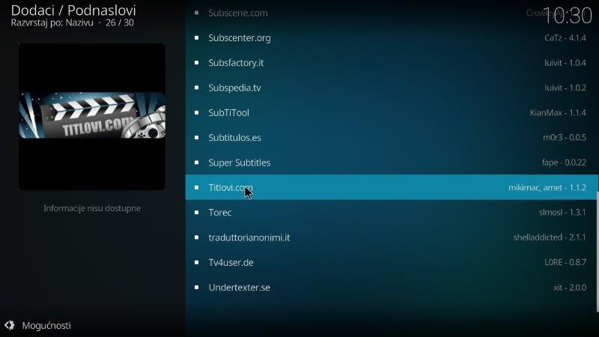Open the Mogućnosti options gear icon
Viewport: 599px width, 337px height.
10,325
